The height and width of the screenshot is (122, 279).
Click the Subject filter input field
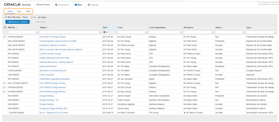tap(70, 32)
